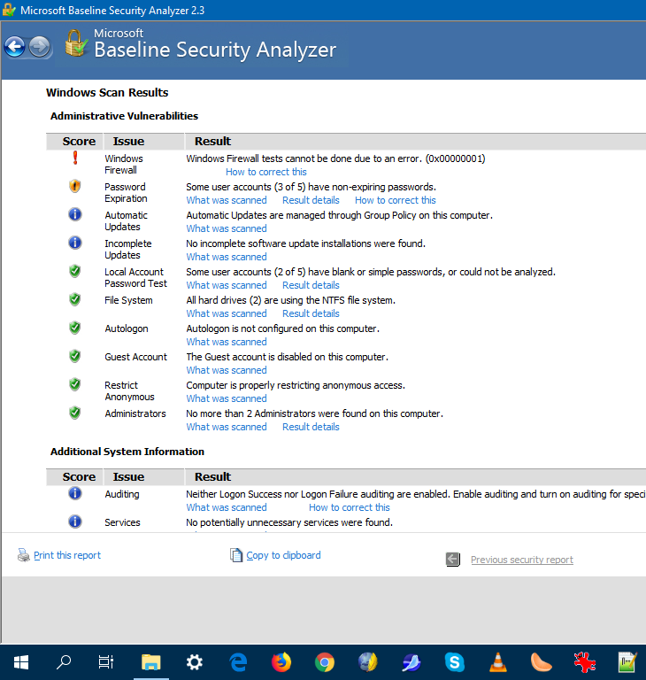Open 'Result details' for Password Expiration
The width and height of the screenshot is (646, 680).
click(x=311, y=200)
